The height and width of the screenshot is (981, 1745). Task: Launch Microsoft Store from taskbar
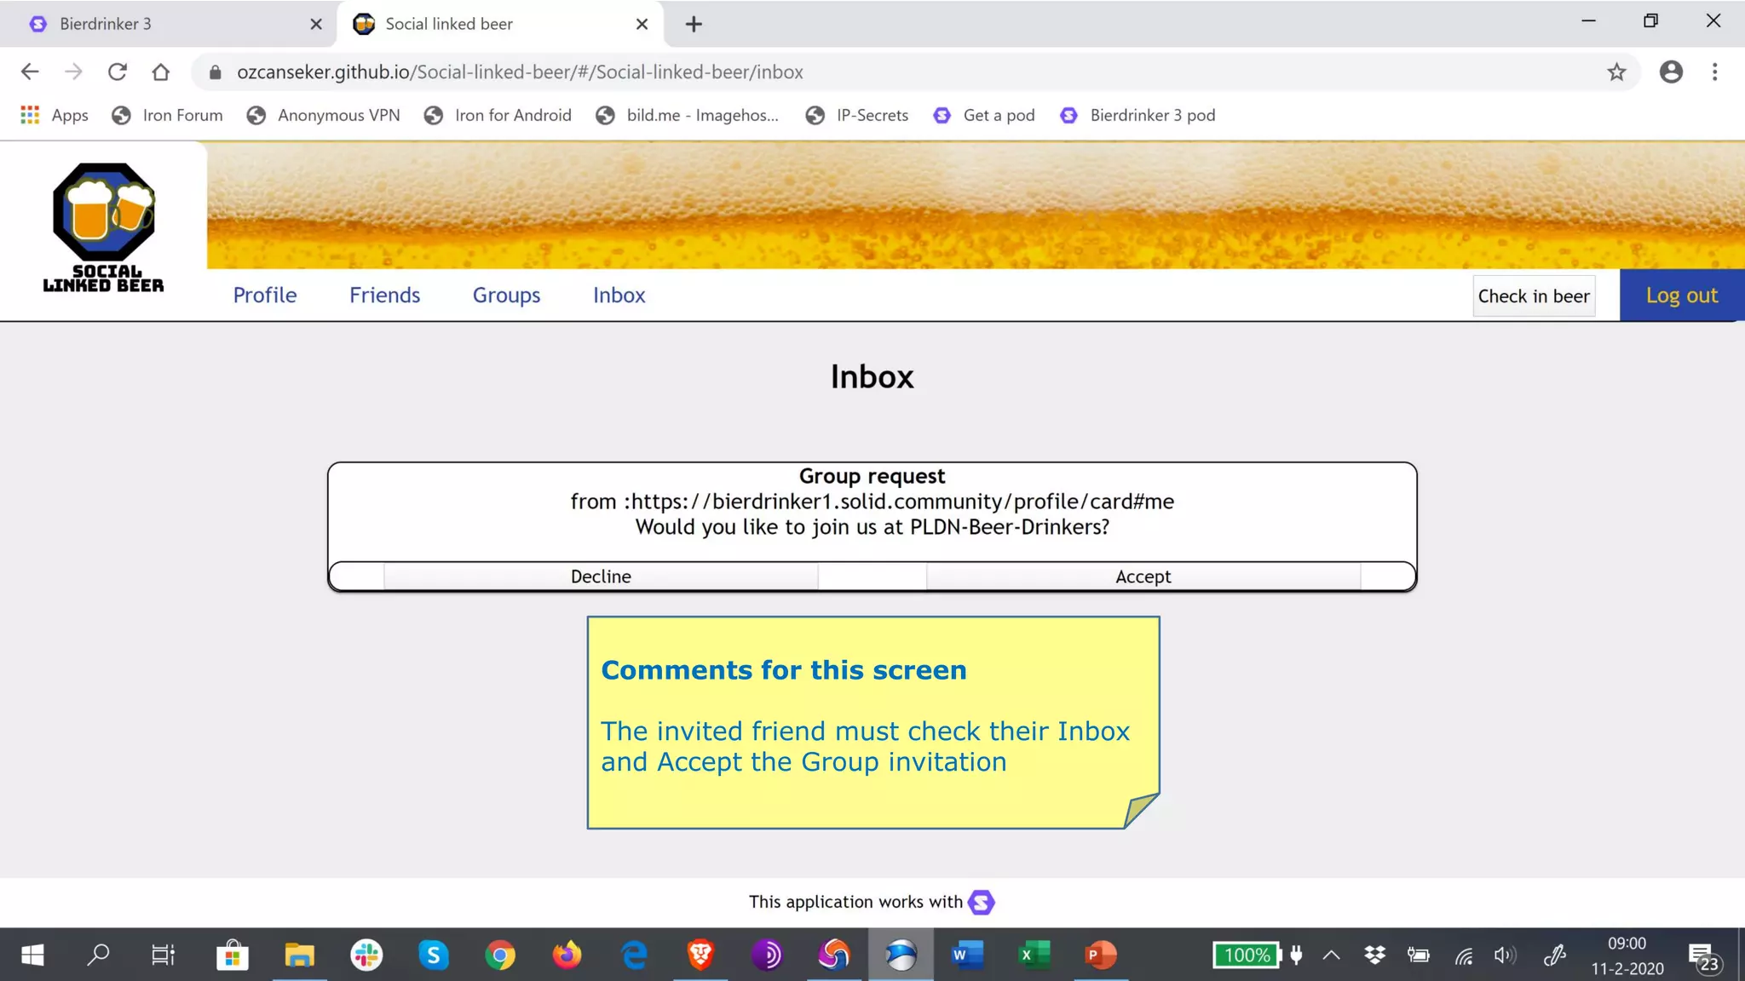point(232,955)
